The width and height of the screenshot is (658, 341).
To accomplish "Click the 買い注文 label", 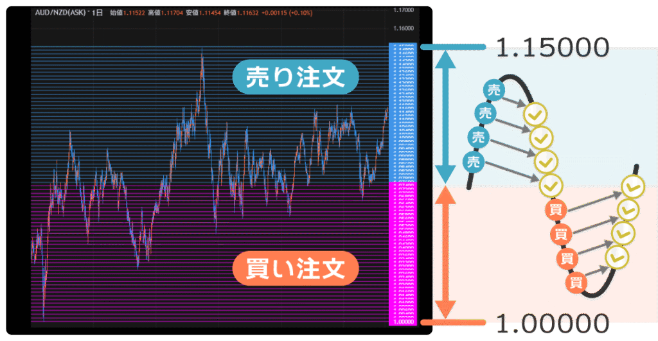I will pos(293,269).
